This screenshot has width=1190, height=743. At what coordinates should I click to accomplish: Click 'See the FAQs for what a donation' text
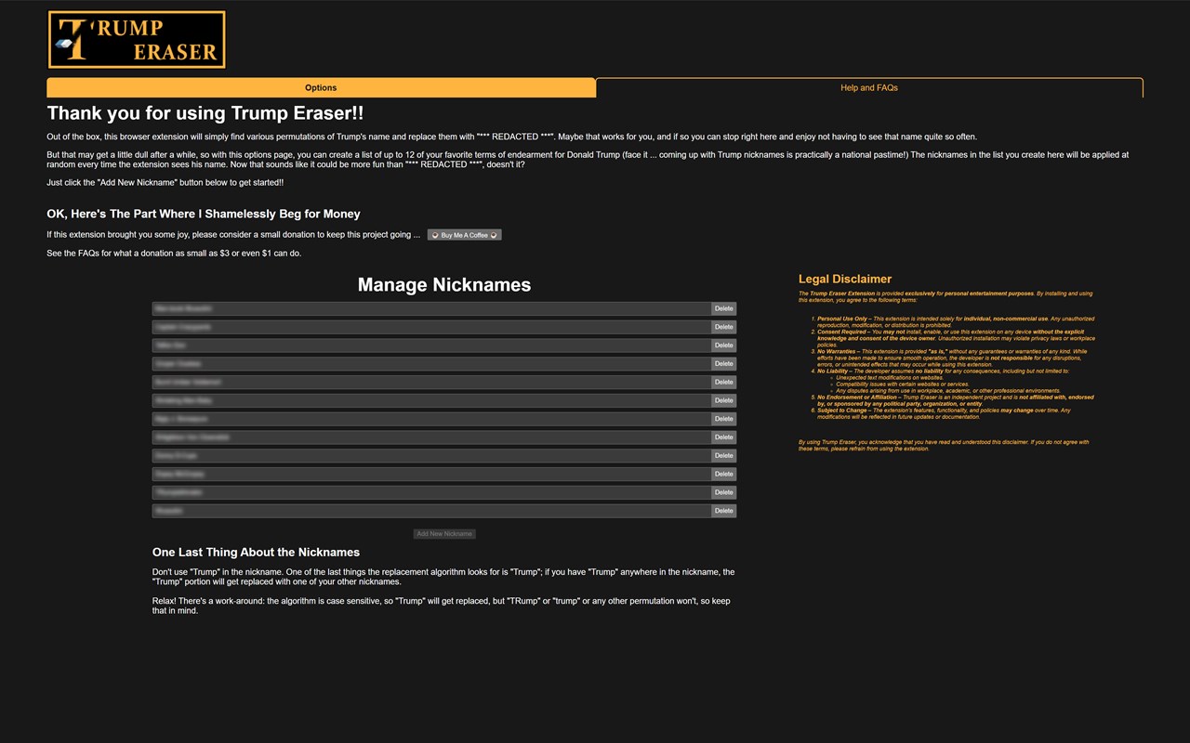pos(174,254)
